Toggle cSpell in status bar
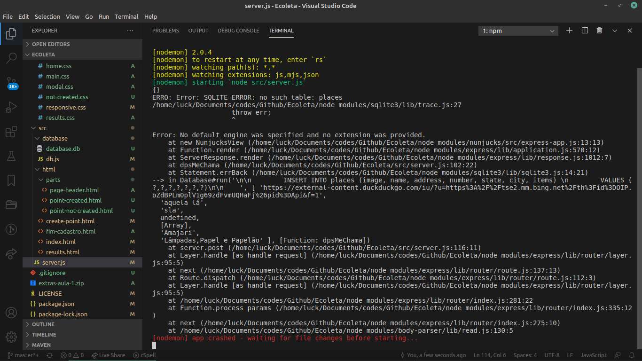The width and height of the screenshot is (642, 361). tap(144, 355)
